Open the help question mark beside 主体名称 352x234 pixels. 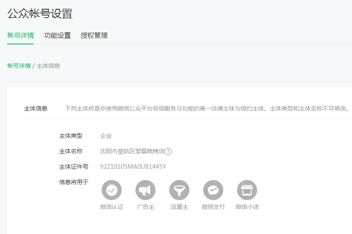coord(168,152)
